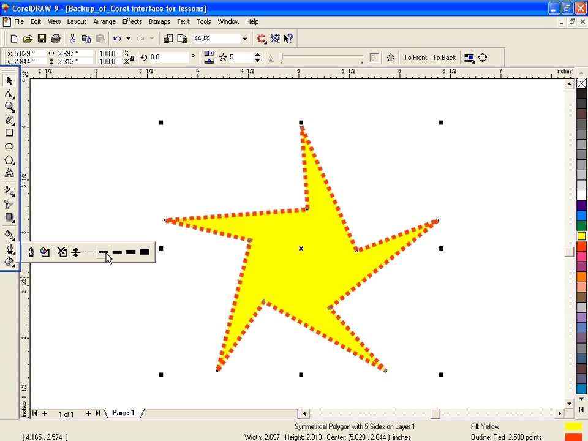Open the Outline tool flyout
Image resolution: width=588 pixels, height=441 pixels.
click(9, 248)
